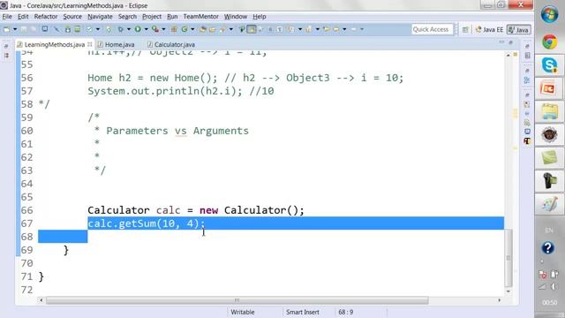Open the New file dropdown arrow

[x=15, y=29]
